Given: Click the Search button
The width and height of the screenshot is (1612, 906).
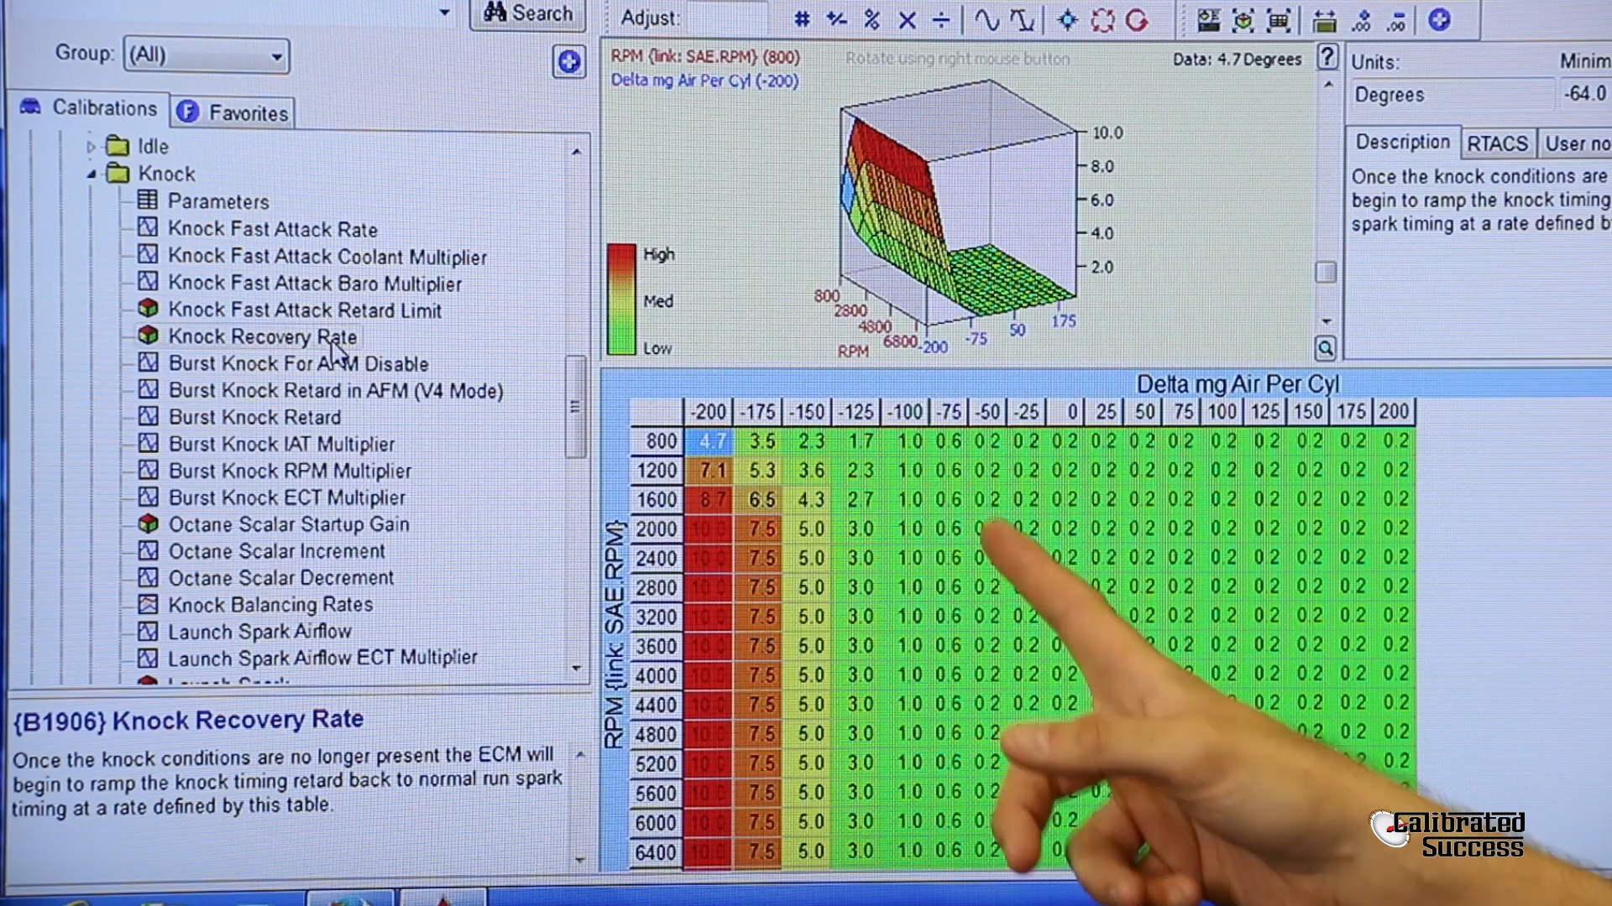Looking at the screenshot, I should [528, 13].
